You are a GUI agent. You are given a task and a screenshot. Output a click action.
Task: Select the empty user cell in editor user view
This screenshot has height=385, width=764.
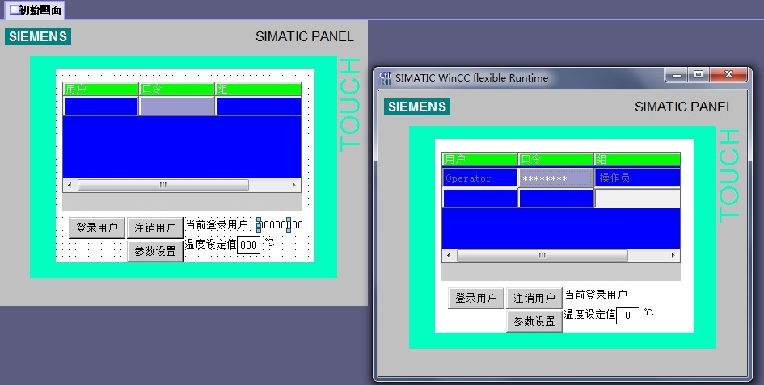(x=101, y=107)
